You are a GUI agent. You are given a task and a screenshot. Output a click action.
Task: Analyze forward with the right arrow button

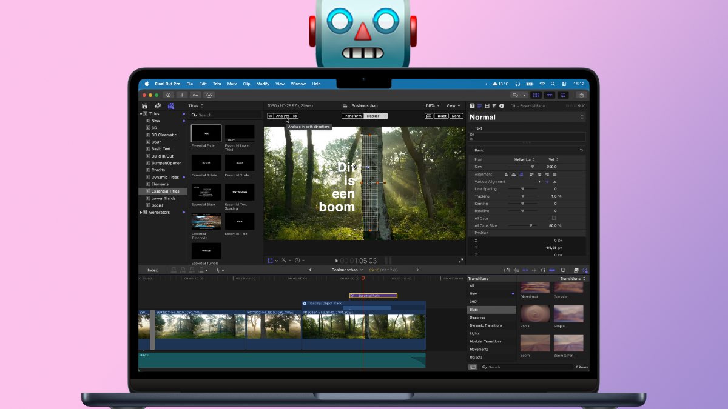[295, 116]
